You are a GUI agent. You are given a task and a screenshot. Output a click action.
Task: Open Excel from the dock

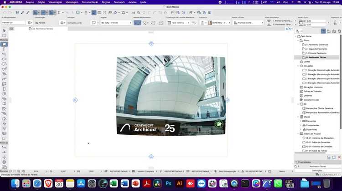point(114,184)
